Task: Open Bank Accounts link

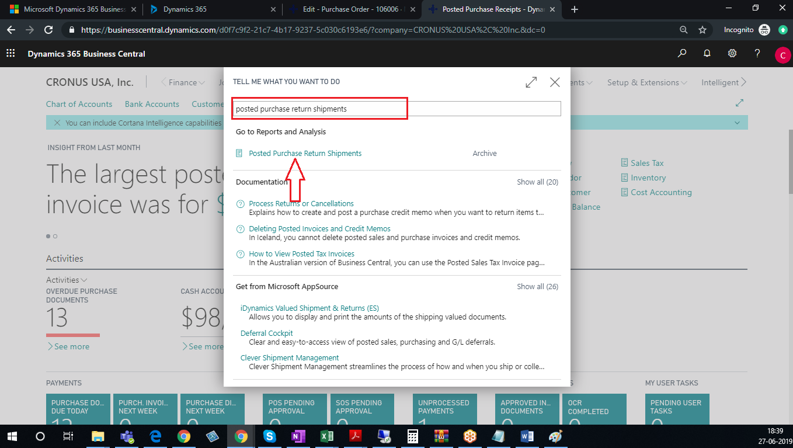Action: pyautogui.click(x=152, y=104)
